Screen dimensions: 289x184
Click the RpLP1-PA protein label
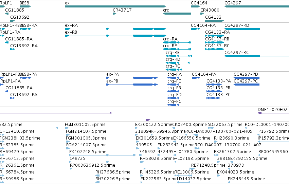coord(11,81)
